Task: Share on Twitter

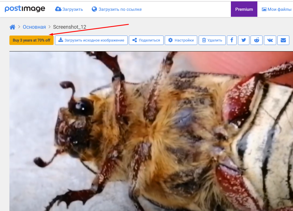Action: coord(244,40)
